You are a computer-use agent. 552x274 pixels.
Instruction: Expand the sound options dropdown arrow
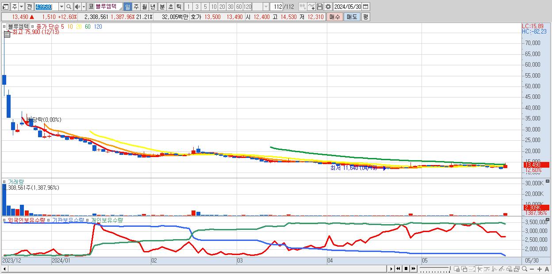pyautogui.click(x=84, y=7)
